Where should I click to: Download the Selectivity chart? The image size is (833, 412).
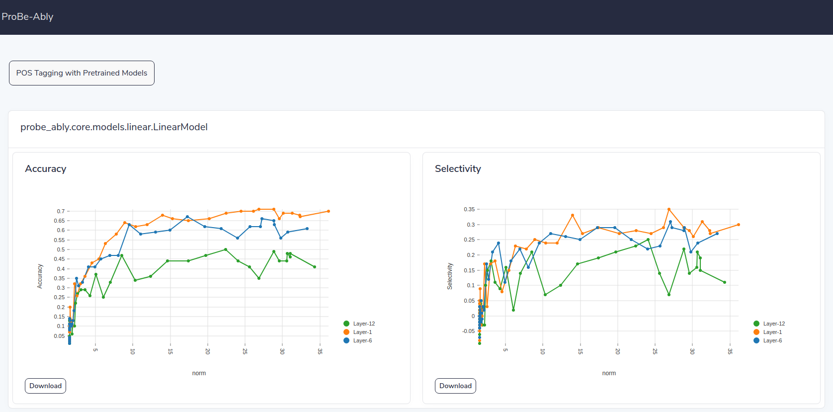point(455,386)
